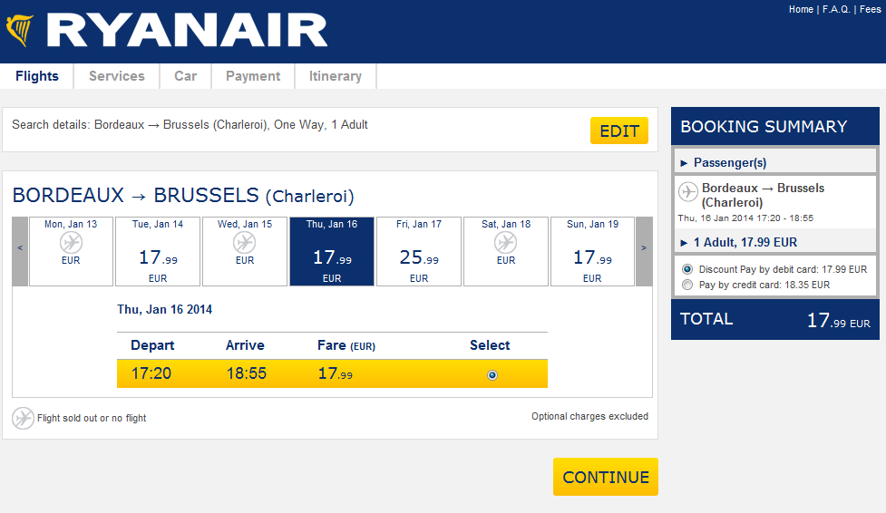Click the sold-out plane icon for Sat, Jan 18

pyautogui.click(x=506, y=243)
